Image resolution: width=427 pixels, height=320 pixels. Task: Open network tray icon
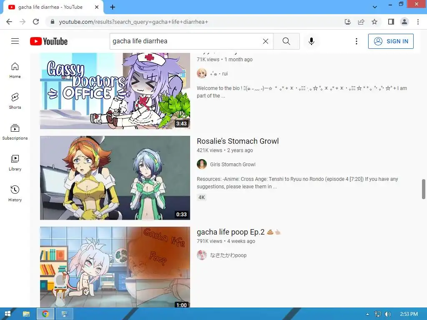pyautogui.click(x=377, y=314)
